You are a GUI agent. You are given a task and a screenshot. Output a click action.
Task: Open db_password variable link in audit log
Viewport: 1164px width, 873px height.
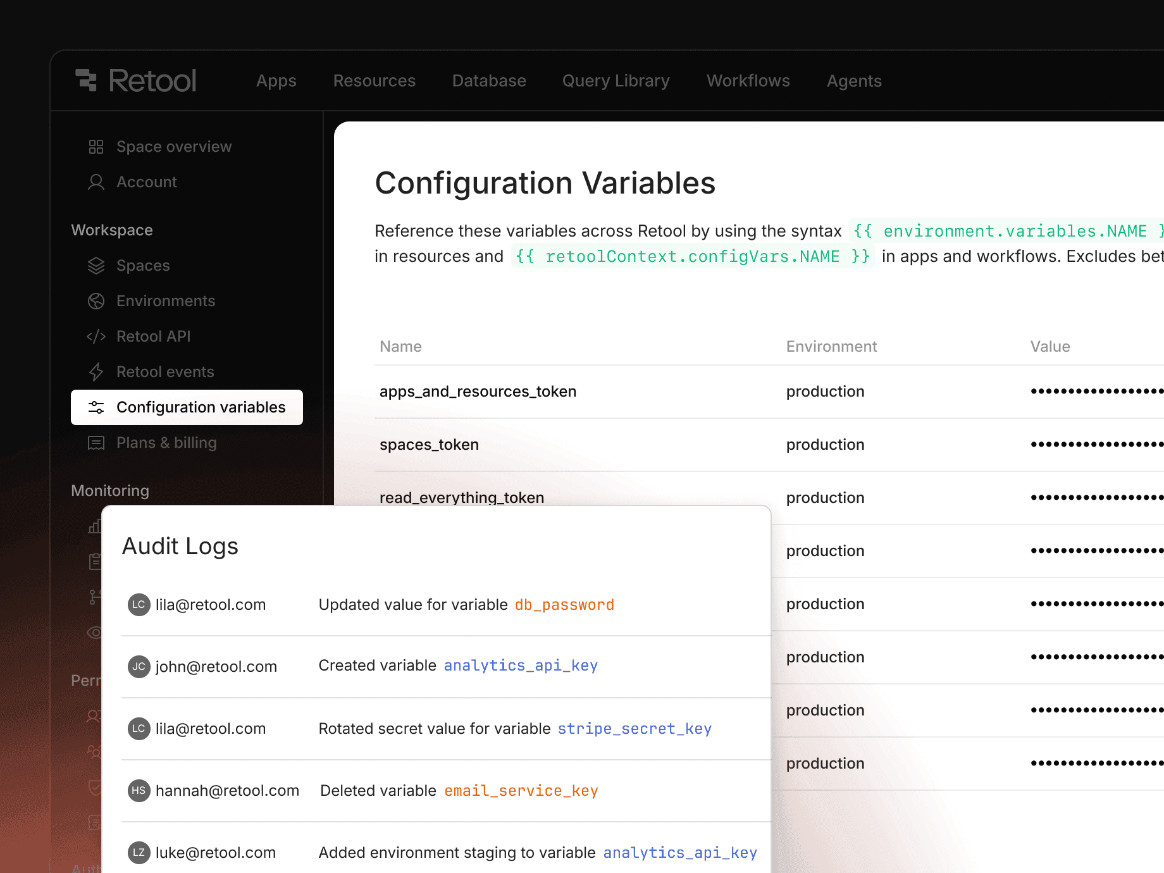[564, 605]
